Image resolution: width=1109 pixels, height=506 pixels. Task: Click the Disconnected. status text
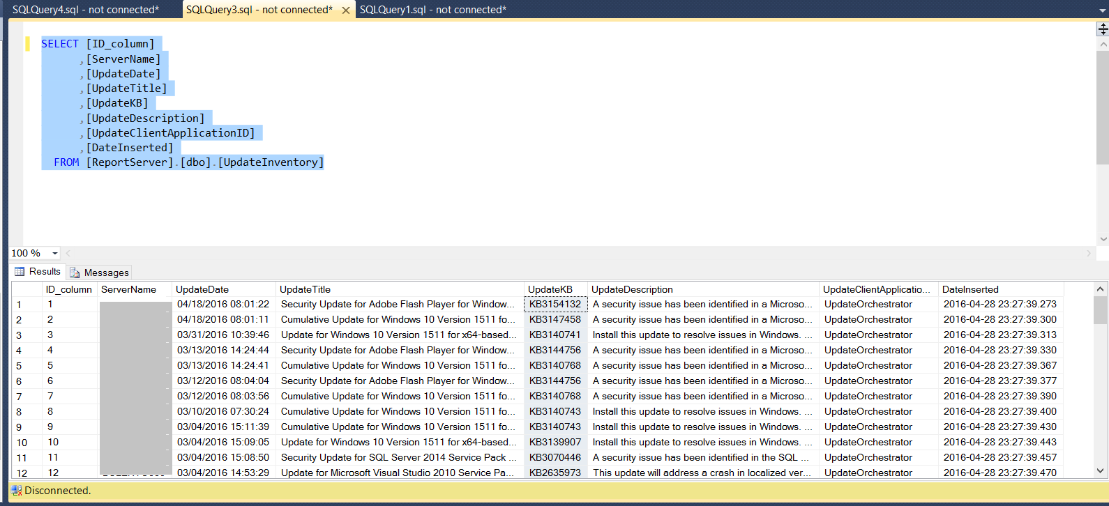coord(58,491)
